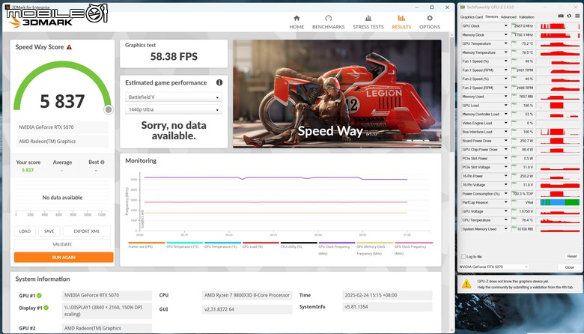The height and width of the screenshot is (334, 584).
Task: Click the green check icon next to GPU #1
Action: click(39, 296)
